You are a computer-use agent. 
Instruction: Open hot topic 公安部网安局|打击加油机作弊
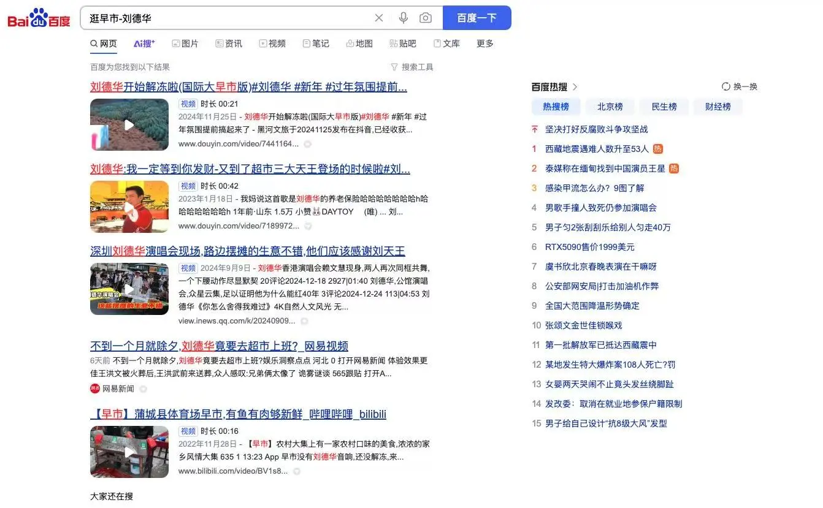tap(602, 286)
